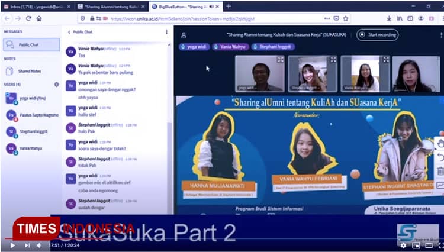Switch to the Inbox browser tab
Viewport: 444px width, 252px height.
[x=37, y=7]
